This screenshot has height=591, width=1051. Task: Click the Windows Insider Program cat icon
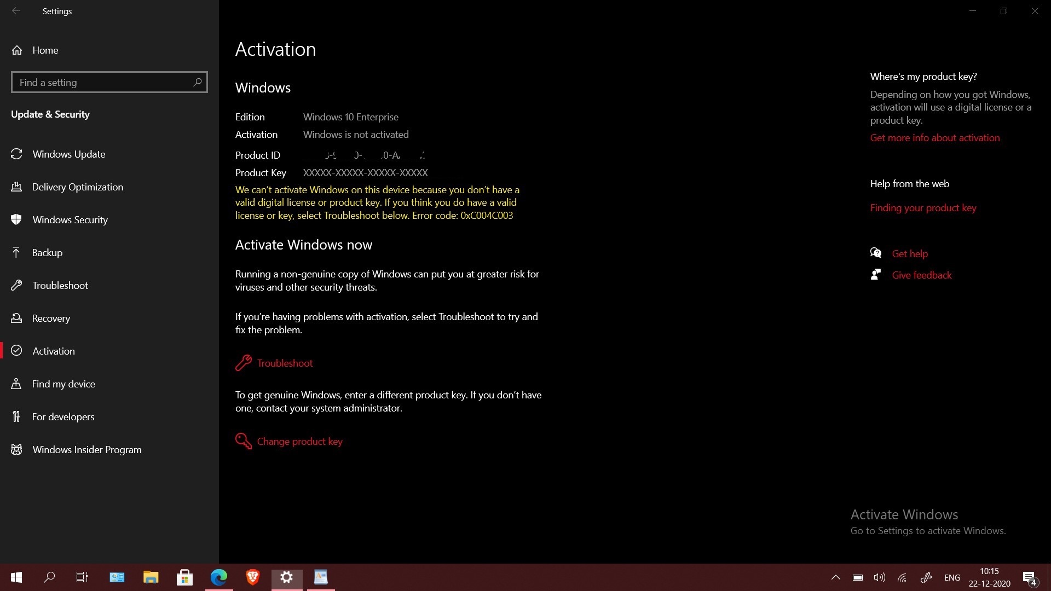click(x=16, y=449)
